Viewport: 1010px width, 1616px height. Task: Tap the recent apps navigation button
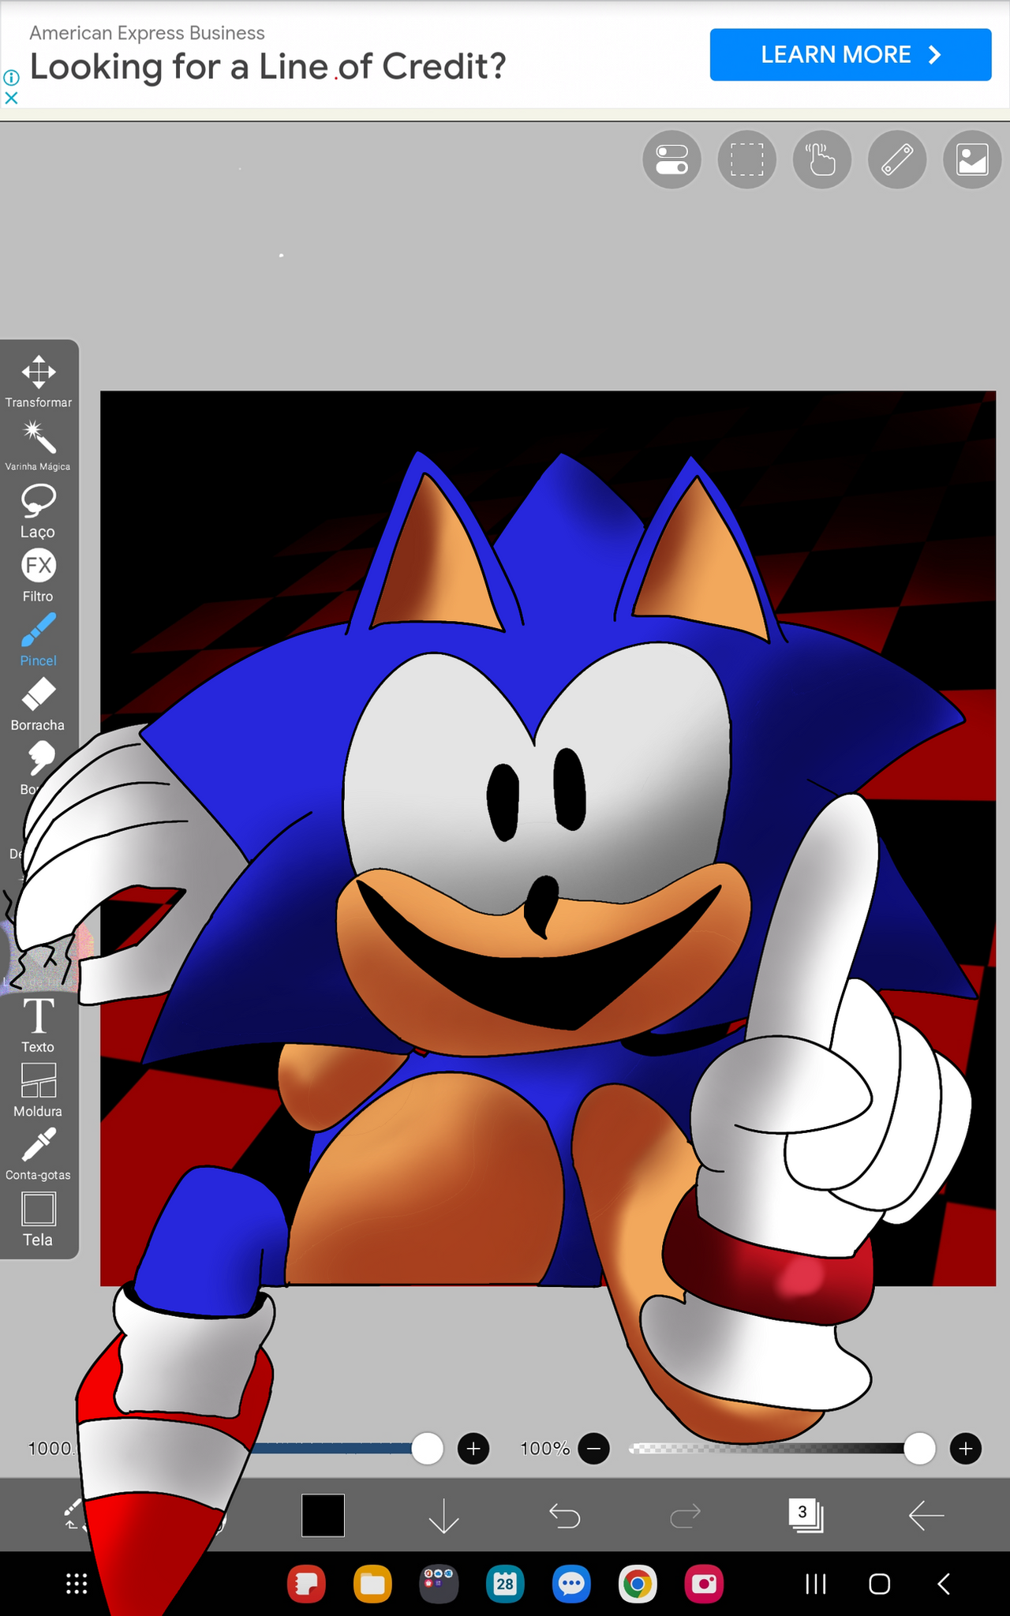[x=816, y=1584]
